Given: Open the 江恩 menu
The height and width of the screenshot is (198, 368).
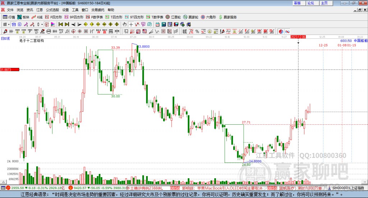Looking at the screenshot, I should tap(40, 10).
